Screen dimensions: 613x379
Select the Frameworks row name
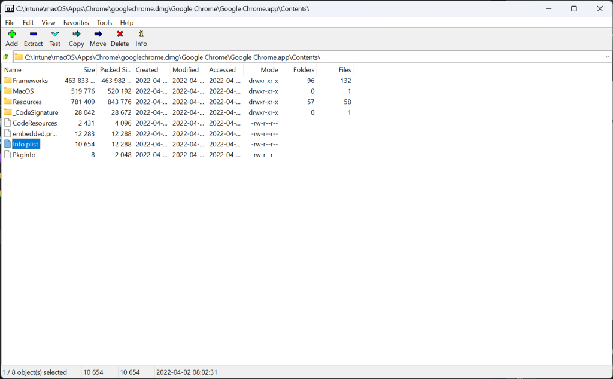click(x=30, y=81)
